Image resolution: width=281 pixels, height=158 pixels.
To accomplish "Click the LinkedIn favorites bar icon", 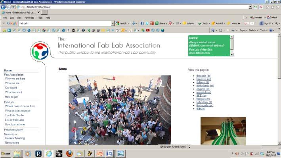I will click(x=9, y=30).
